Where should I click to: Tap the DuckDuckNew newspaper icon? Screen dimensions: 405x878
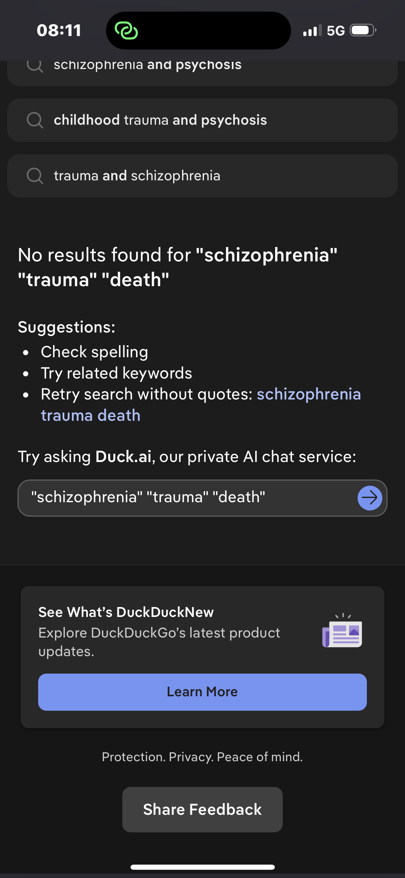tap(342, 631)
